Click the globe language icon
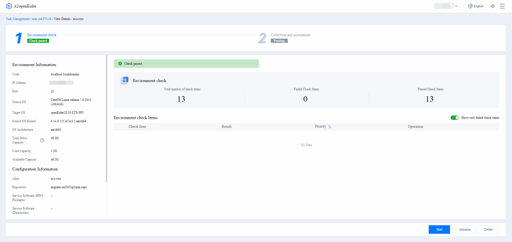 pos(470,6)
